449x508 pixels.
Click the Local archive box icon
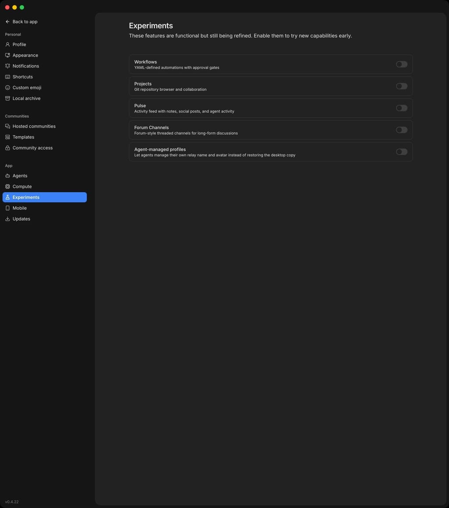[7, 98]
